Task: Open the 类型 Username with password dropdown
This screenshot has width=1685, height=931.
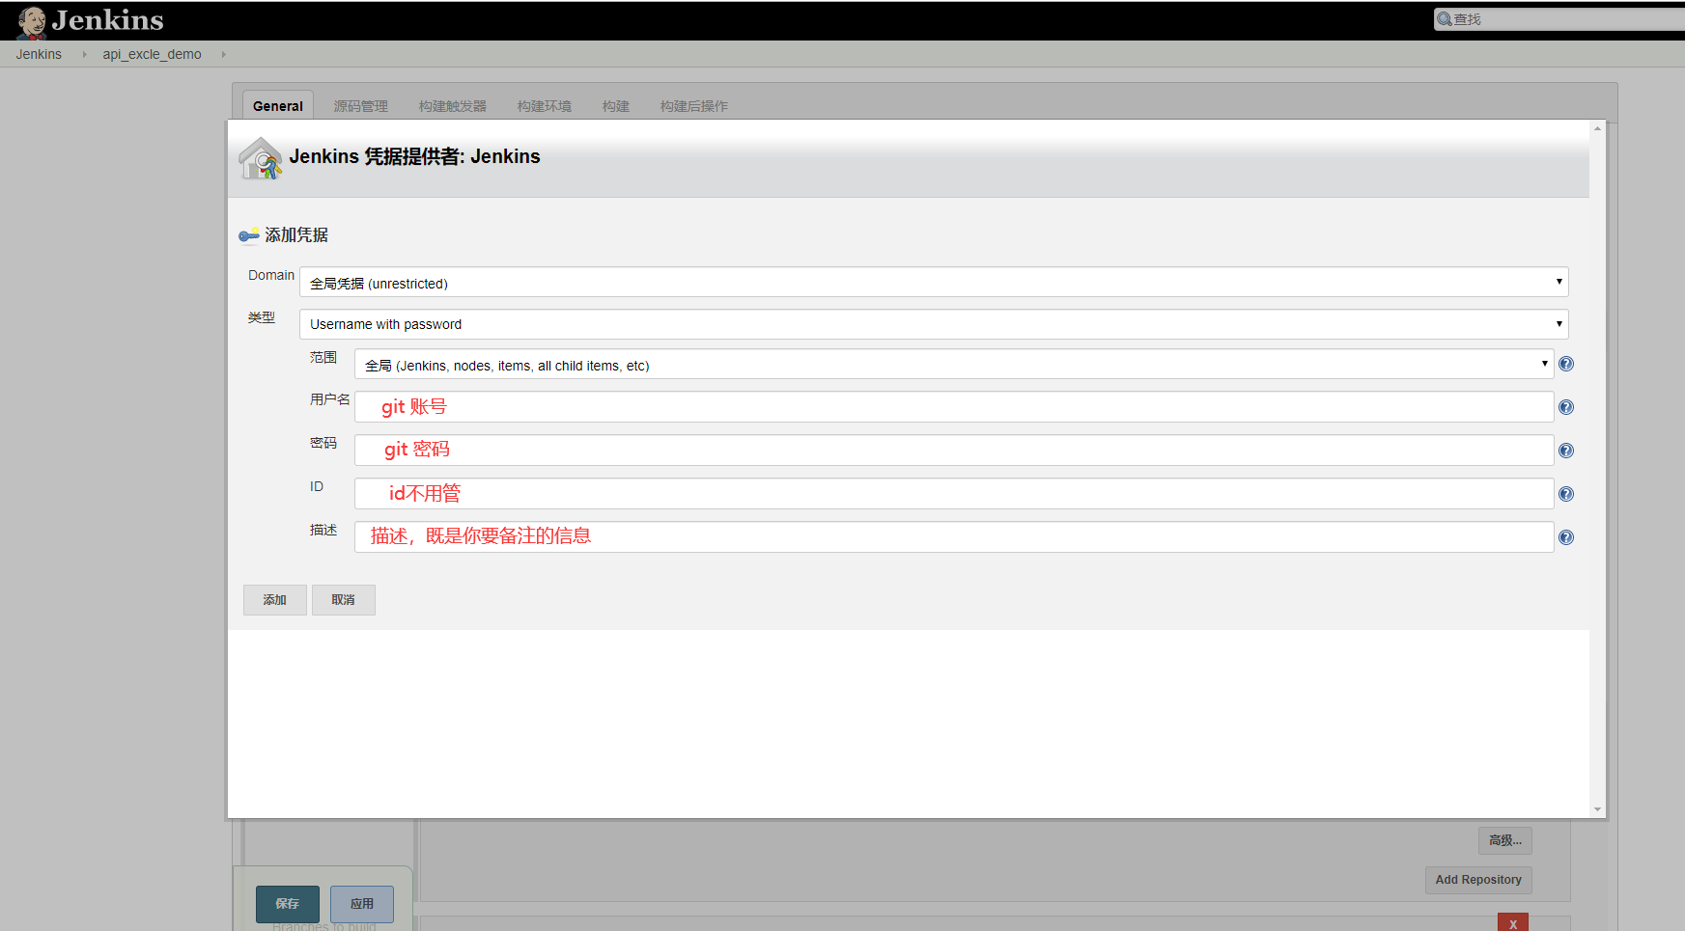Action: 934,324
